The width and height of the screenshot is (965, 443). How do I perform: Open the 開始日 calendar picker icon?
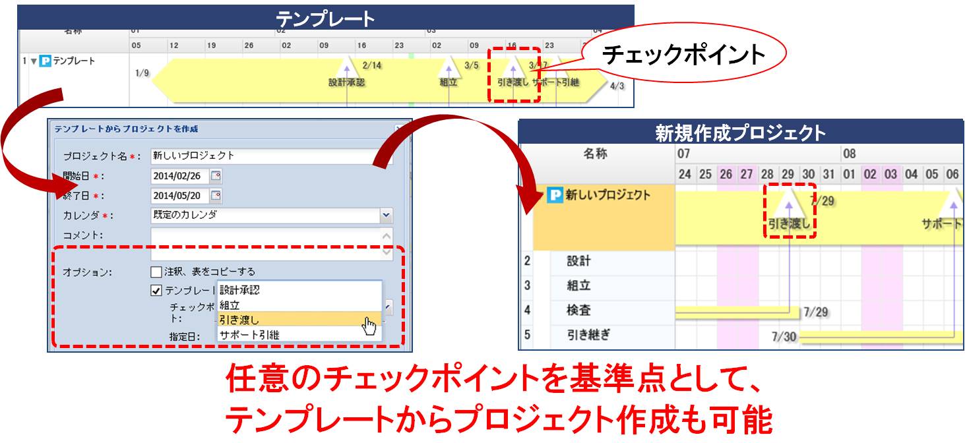tap(216, 176)
